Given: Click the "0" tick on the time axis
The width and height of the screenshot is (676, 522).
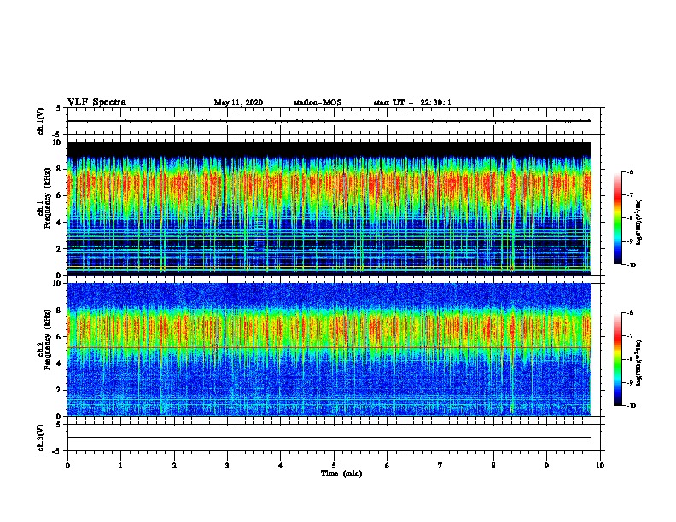Looking at the screenshot, I should [x=67, y=466].
